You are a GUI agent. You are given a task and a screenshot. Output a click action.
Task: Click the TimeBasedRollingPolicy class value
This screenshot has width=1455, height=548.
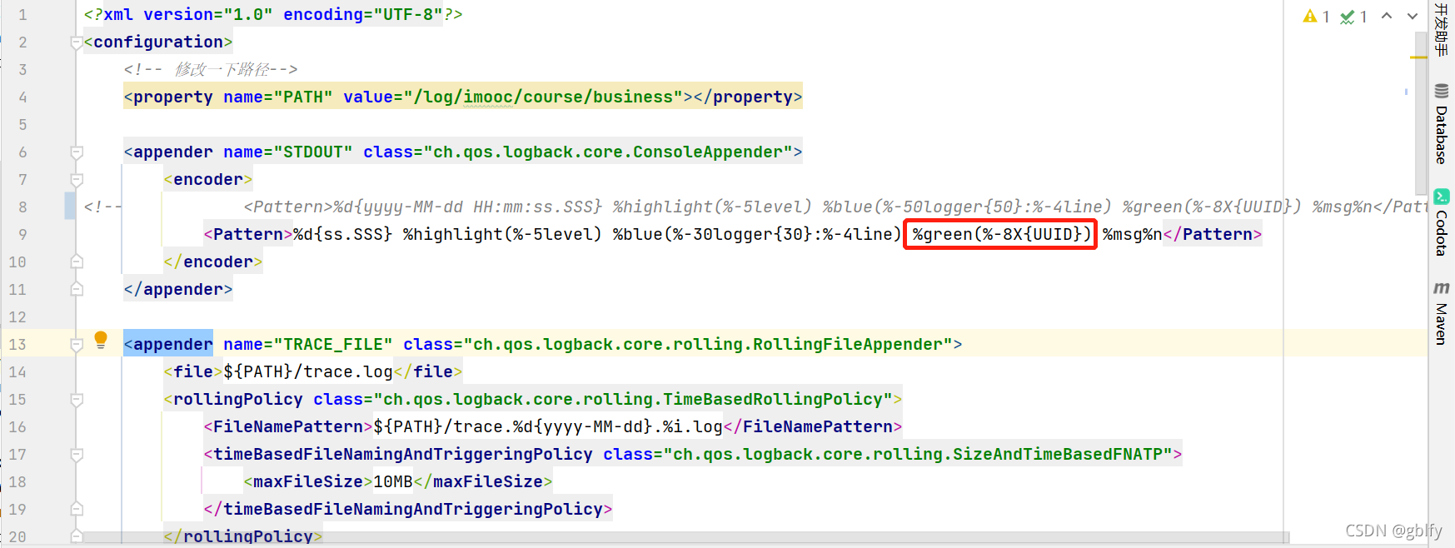[x=633, y=400]
